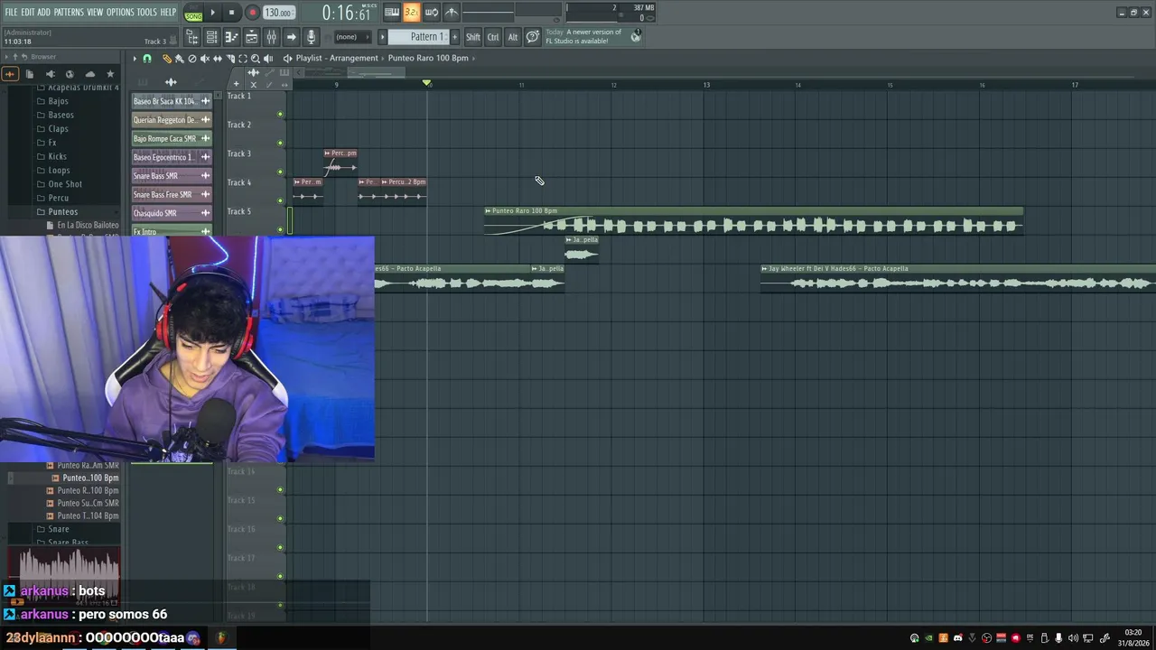
Task: Open the Channel rack icon
Action: pyautogui.click(x=211, y=37)
